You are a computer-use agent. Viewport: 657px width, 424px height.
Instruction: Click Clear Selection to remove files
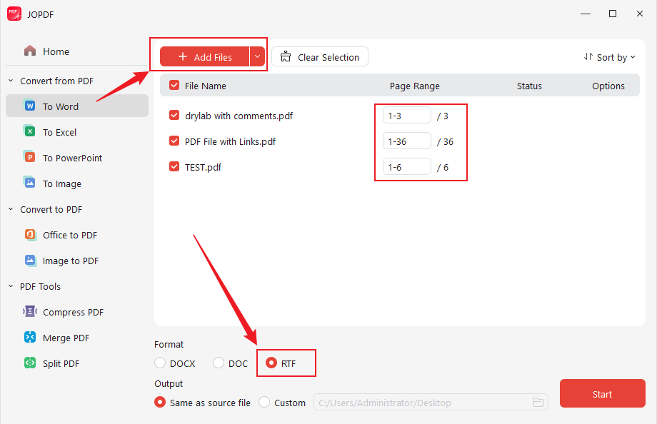coord(319,56)
